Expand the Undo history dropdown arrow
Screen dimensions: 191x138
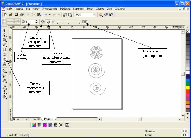click(49, 15)
